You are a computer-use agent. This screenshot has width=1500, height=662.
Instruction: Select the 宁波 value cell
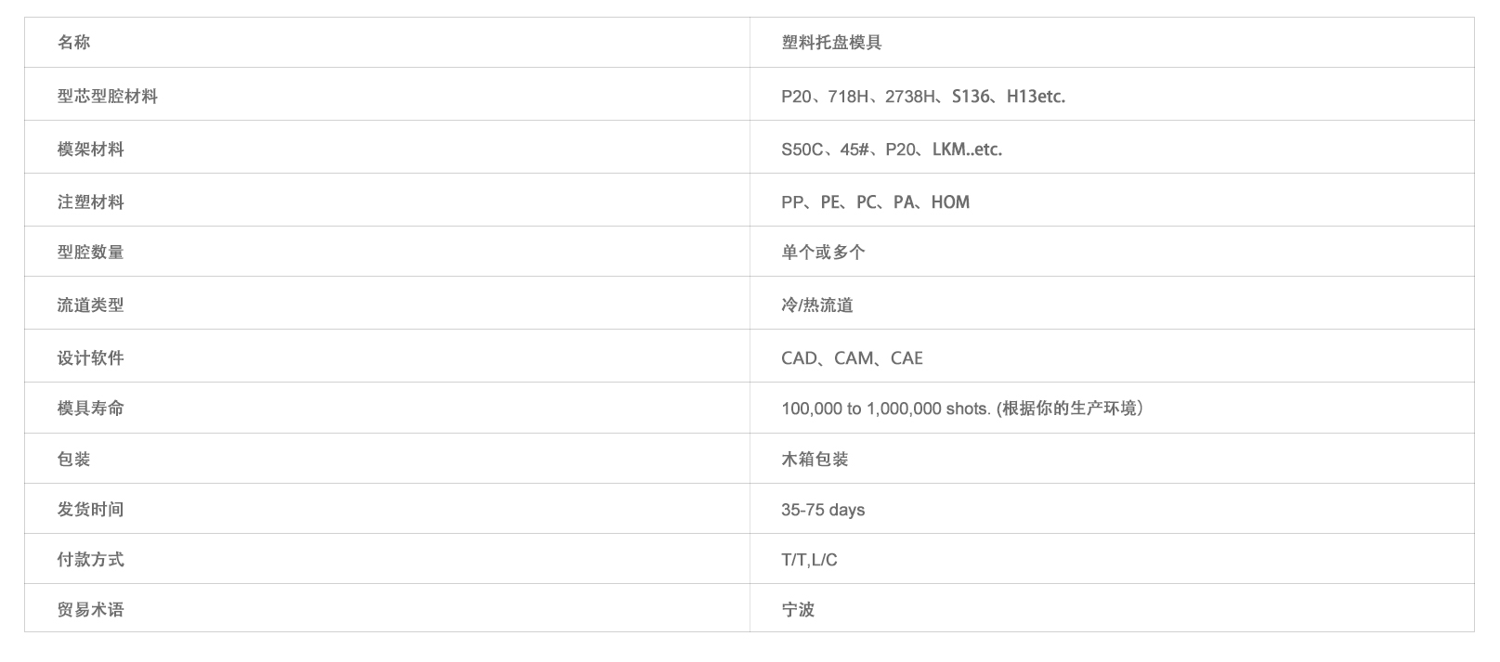tap(798, 610)
